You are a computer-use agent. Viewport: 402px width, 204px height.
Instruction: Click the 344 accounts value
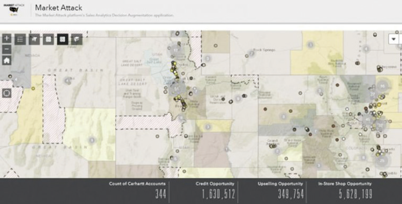(161, 195)
